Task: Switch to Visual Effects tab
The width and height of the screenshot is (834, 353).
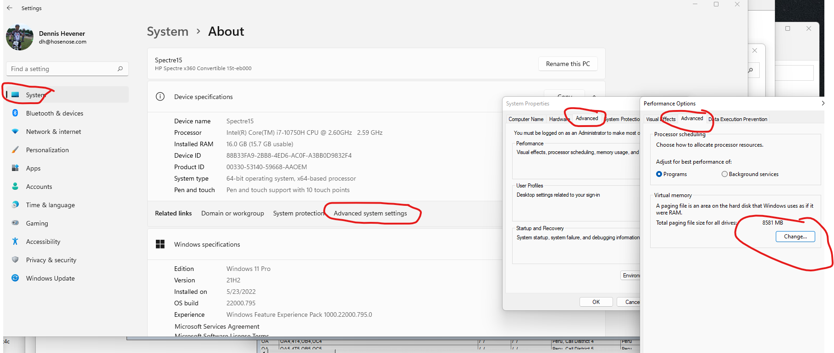Action: pyautogui.click(x=661, y=119)
